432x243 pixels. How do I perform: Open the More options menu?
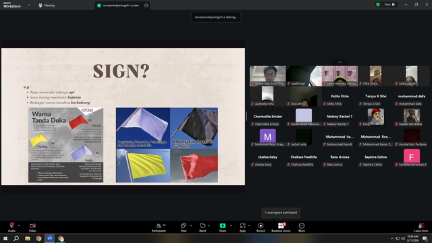click(302, 227)
